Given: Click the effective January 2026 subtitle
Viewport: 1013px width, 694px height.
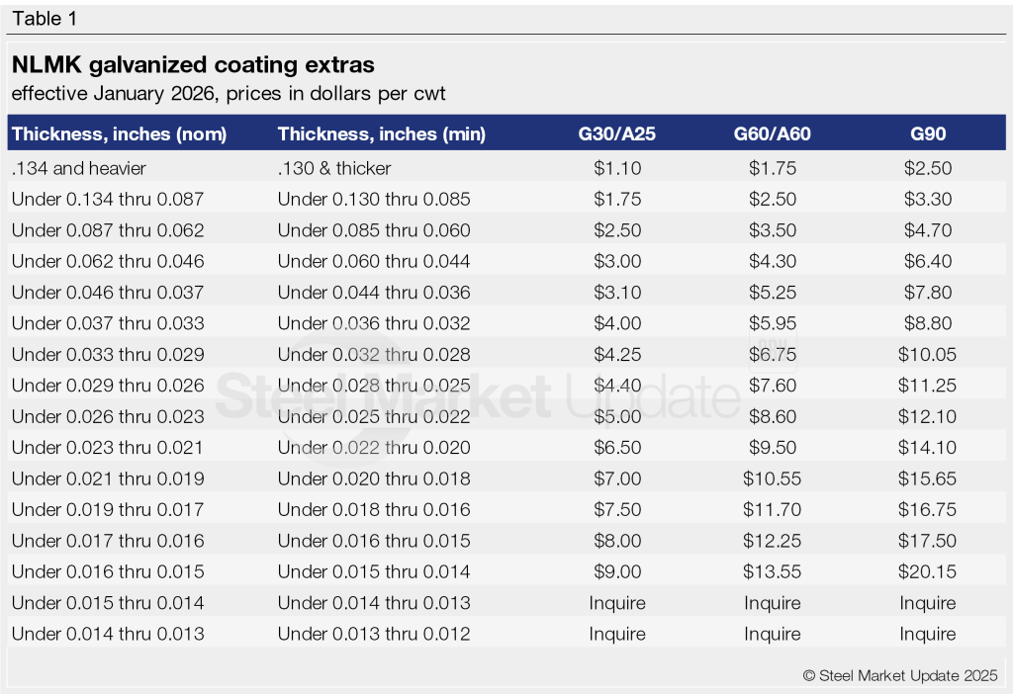Looking at the screenshot, I should pyautogui.click(x=229, y=94).
